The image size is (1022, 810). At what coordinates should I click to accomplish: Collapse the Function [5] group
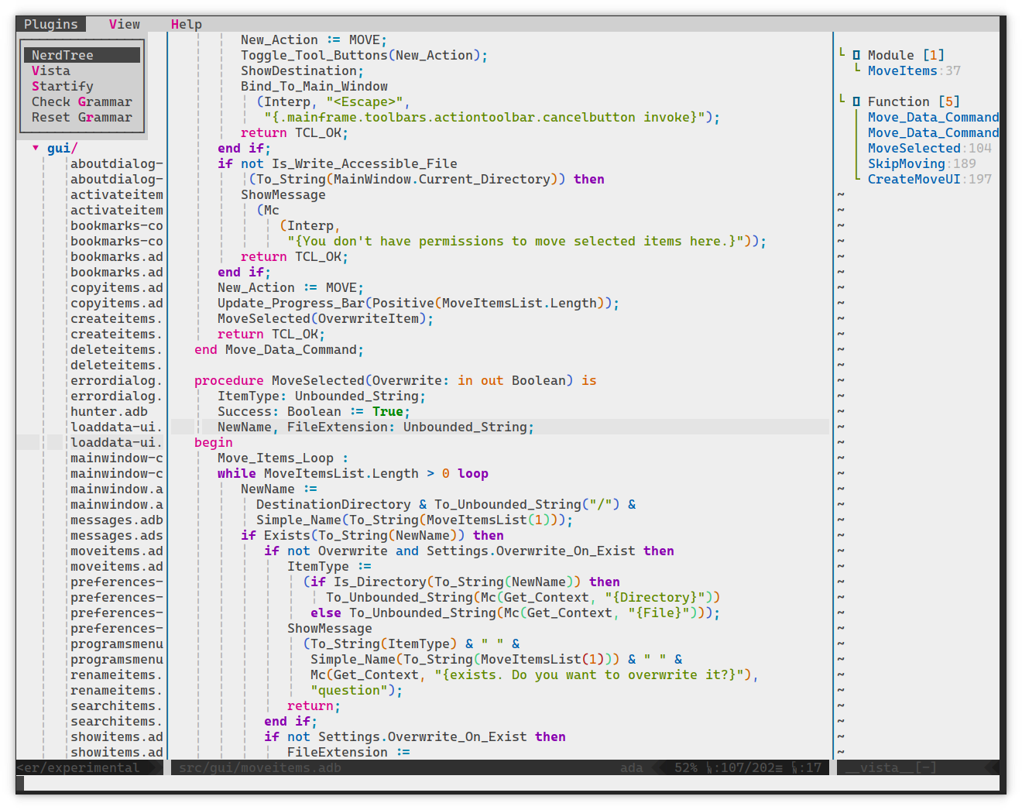pyautogui.click(x=842, y=100)
